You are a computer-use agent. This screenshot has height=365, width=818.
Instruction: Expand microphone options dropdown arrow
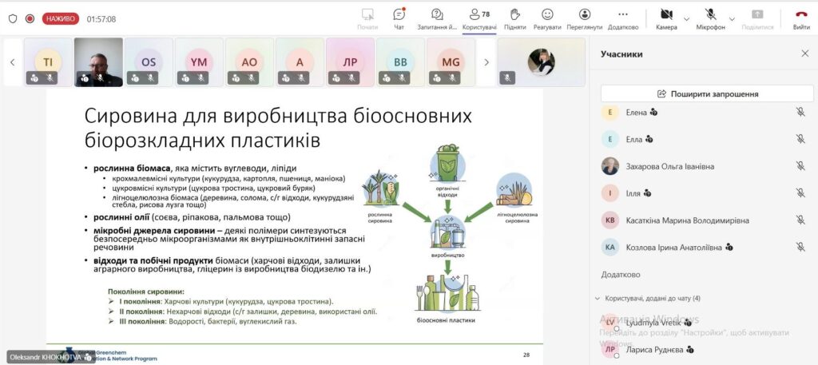click(x=732, y=19)
